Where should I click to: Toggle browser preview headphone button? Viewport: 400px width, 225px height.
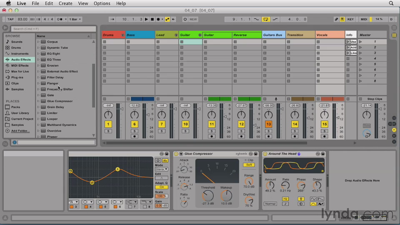(x=15, y=142)
